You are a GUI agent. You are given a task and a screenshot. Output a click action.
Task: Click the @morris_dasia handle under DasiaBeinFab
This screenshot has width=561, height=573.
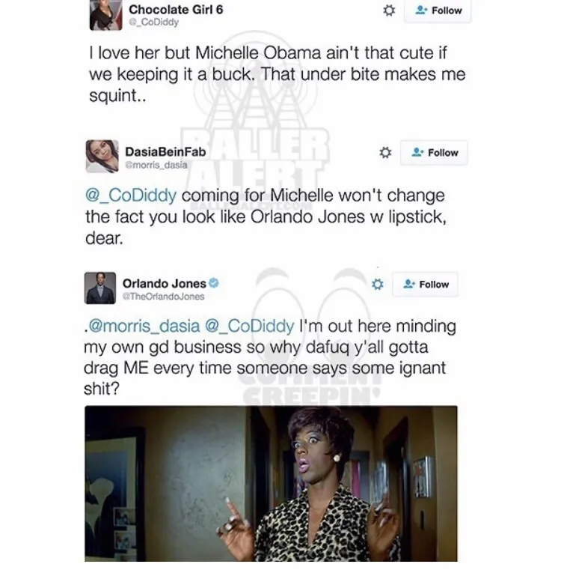156,166
